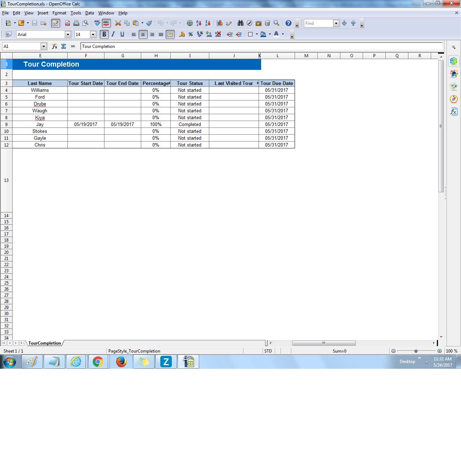This screenshot has width=461, height=466.
Task: Open the font name dropdown
Action: tap(68, 35)
